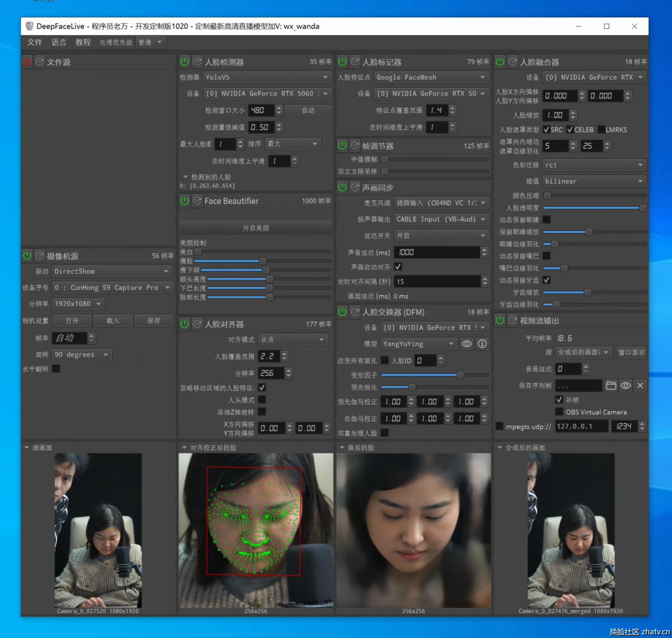Click the X icon in 保存序列帧 row
Screen dimensions: 672x638
point(640,386)
